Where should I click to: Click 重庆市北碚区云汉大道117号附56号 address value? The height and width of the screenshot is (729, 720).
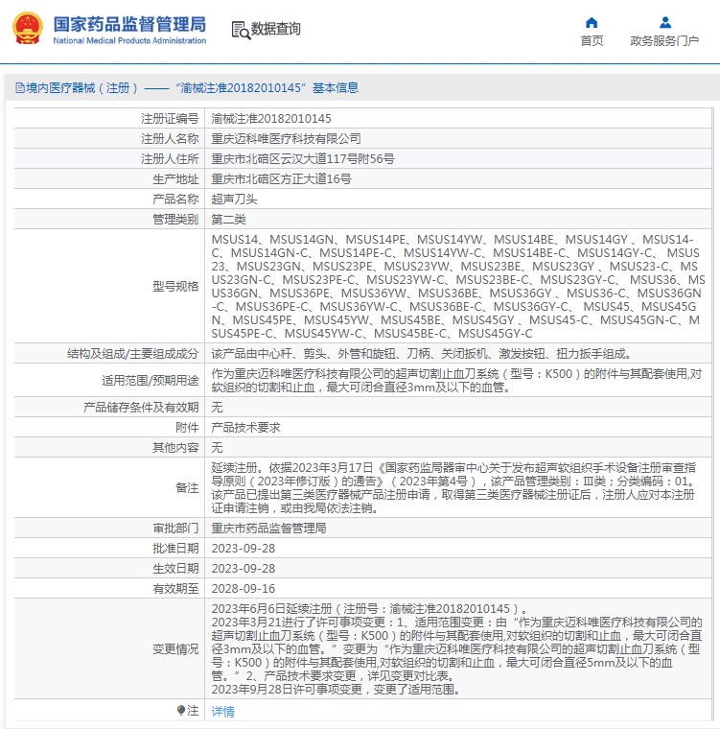coord(303,158)
